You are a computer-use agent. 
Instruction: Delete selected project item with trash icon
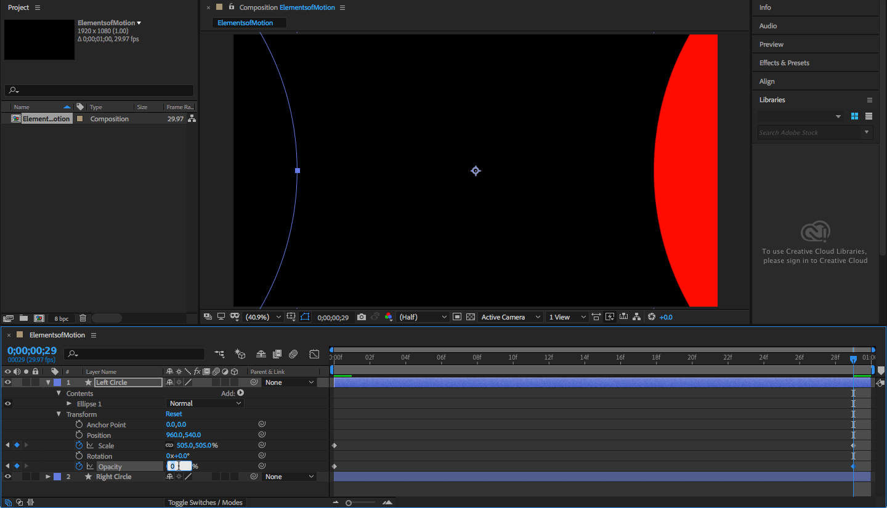coord(83,318)
